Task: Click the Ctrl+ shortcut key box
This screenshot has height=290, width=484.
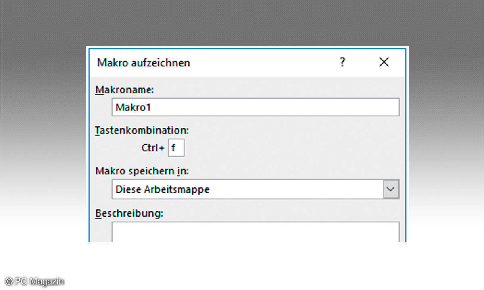Action: [x=176, y=148]
